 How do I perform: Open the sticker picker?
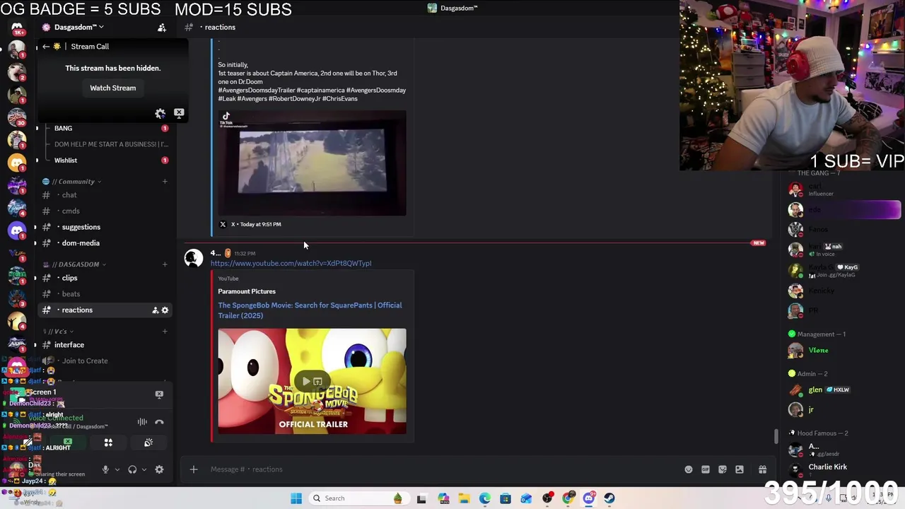[723, 469]
